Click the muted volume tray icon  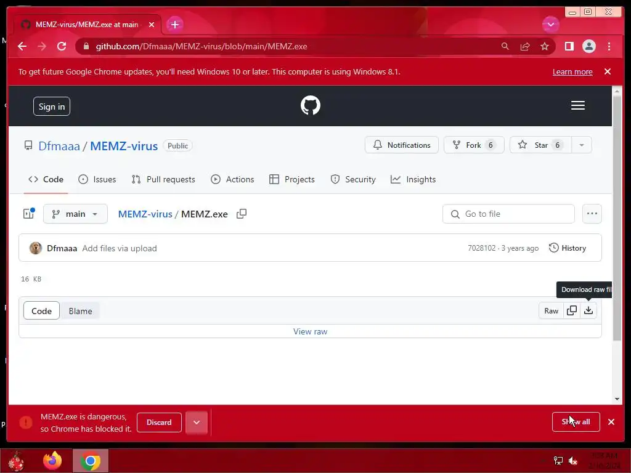(573, 461)
